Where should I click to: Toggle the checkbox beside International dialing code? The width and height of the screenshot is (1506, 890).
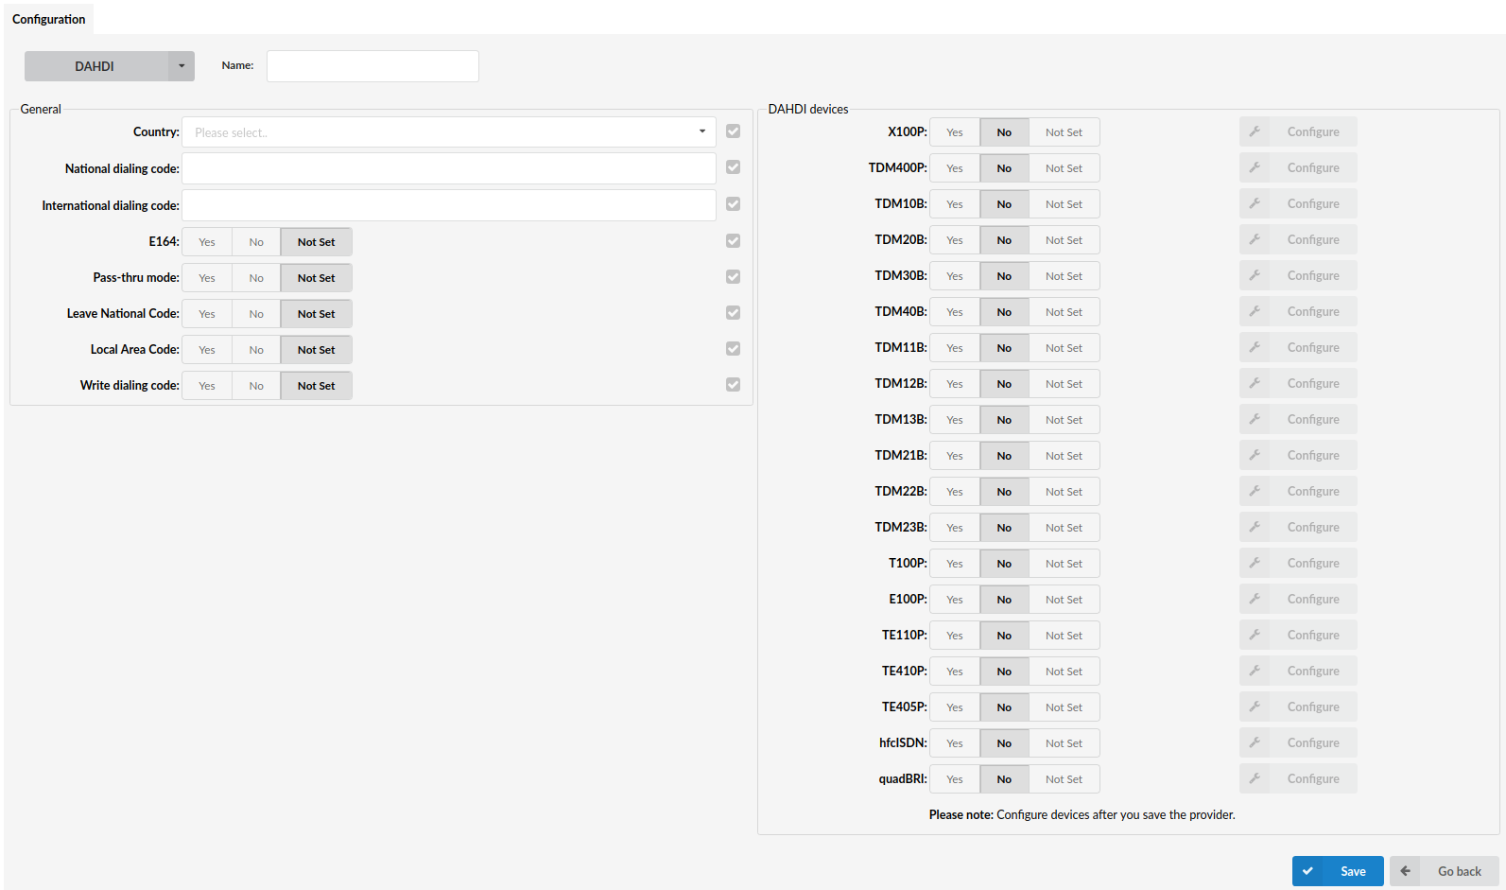pyautogui.click(x=733, y=204)
